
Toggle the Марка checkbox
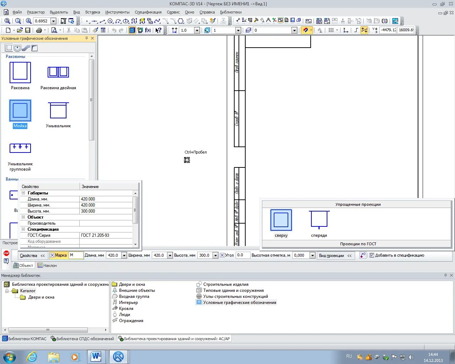52,255
